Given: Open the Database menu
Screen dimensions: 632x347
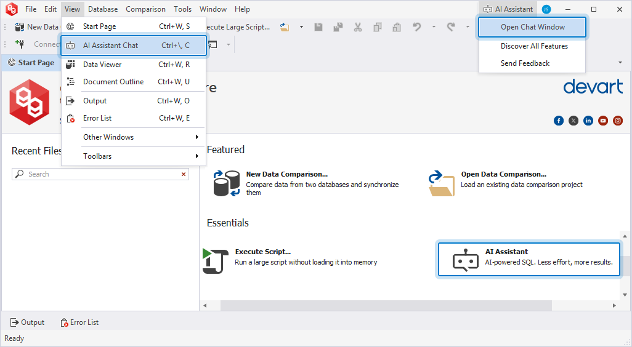Looking at the screenshot, I should [x=103, y=9].
